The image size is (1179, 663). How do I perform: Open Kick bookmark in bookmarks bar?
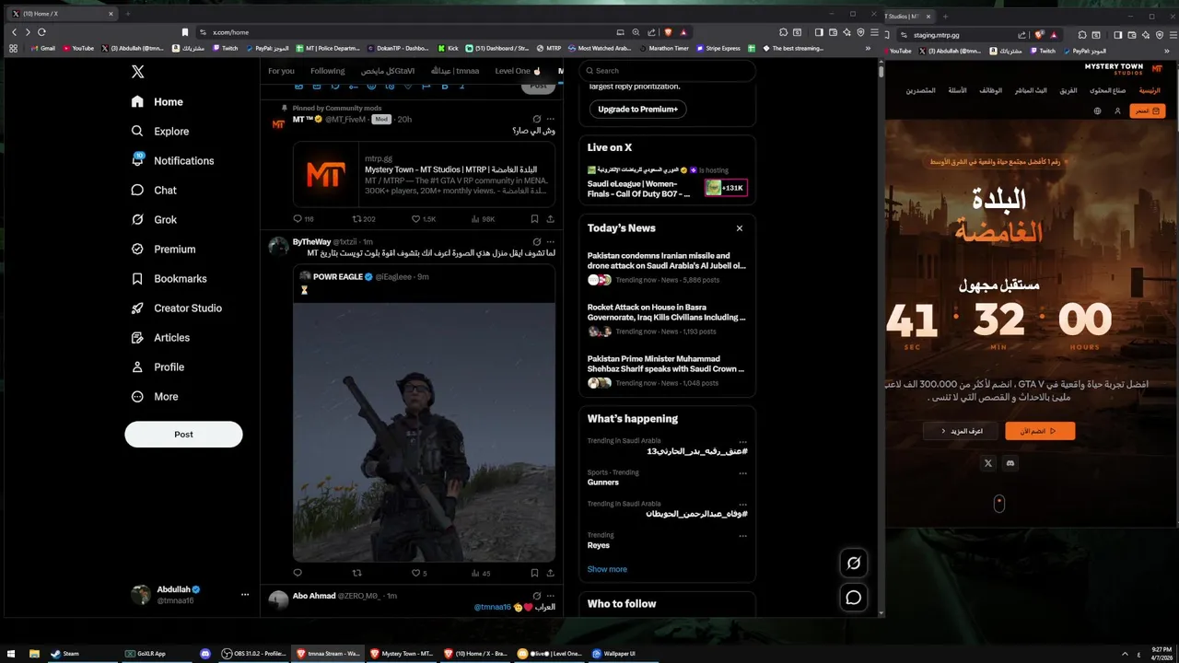448,48
